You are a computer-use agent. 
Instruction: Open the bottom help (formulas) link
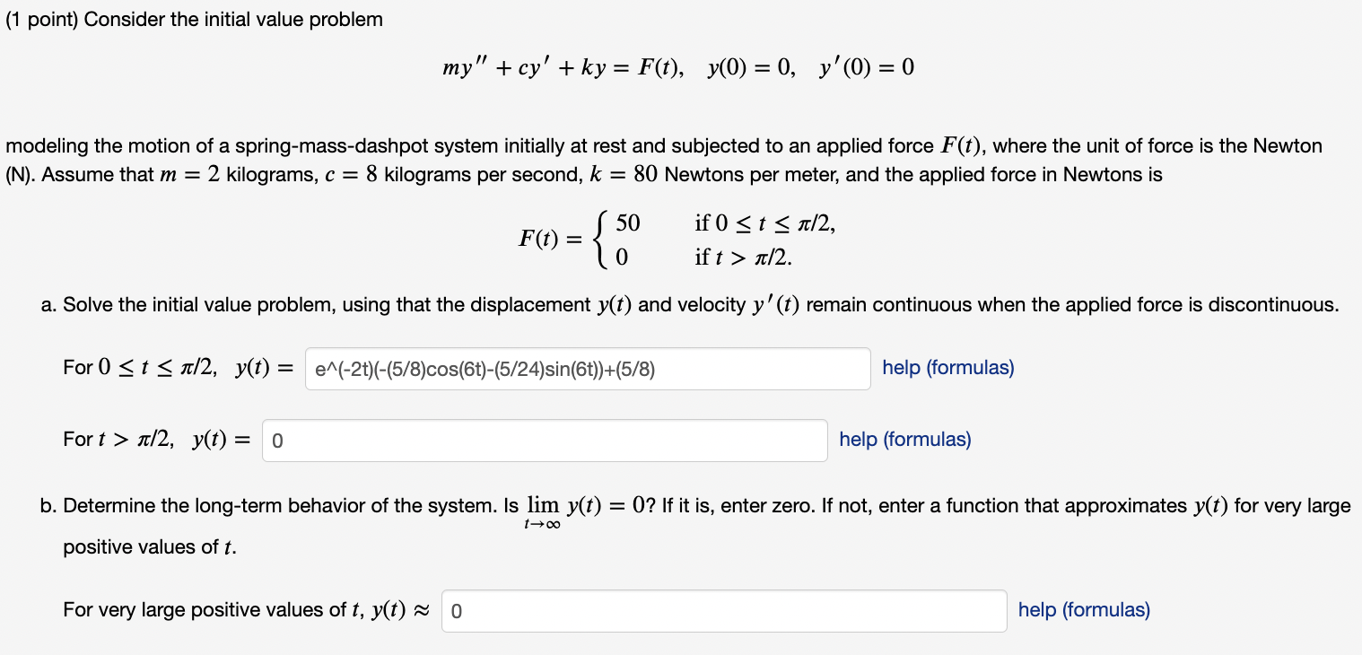[x=1084, y=609]
